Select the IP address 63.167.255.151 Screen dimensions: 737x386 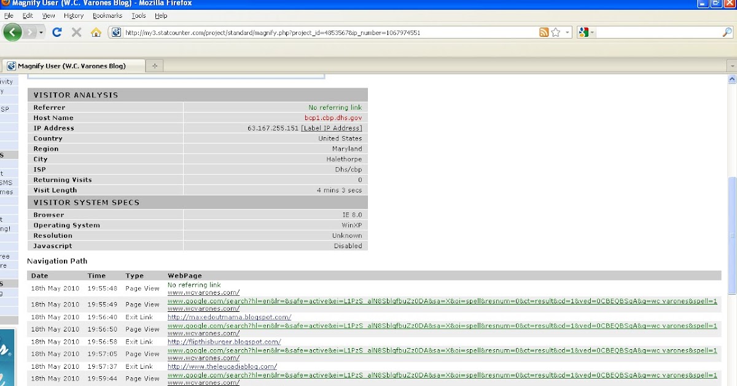273,128
